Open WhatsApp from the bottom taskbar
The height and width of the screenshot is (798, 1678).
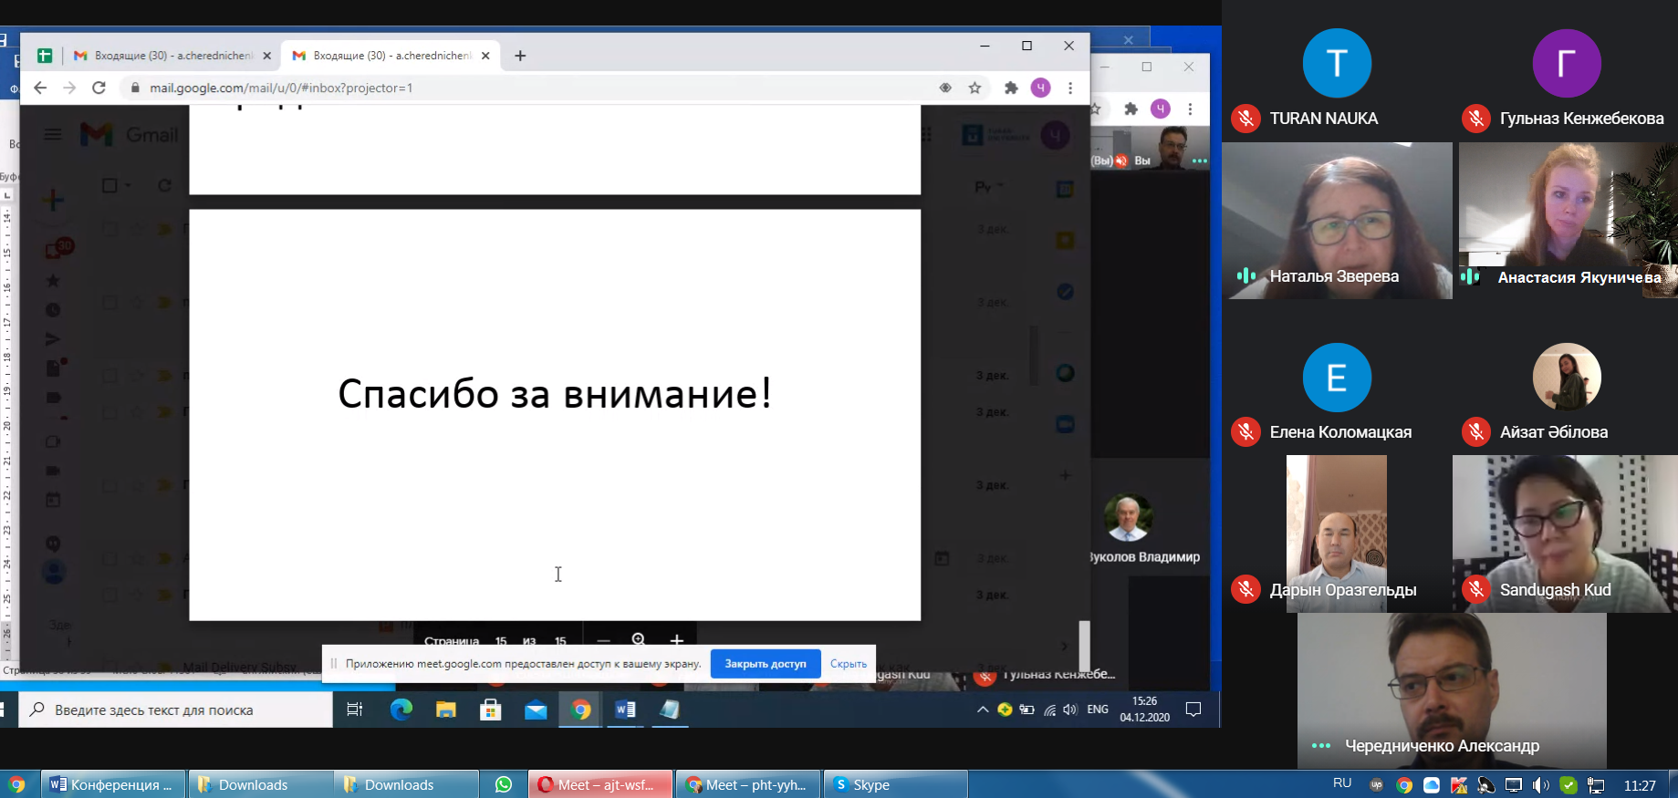(x=504, y=784)
